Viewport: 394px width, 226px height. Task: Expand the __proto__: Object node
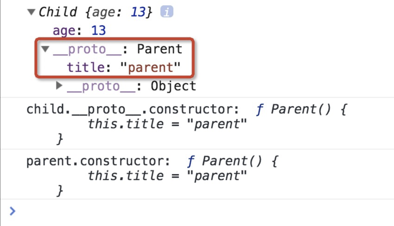pyautogui.click(x=59, y=86)
